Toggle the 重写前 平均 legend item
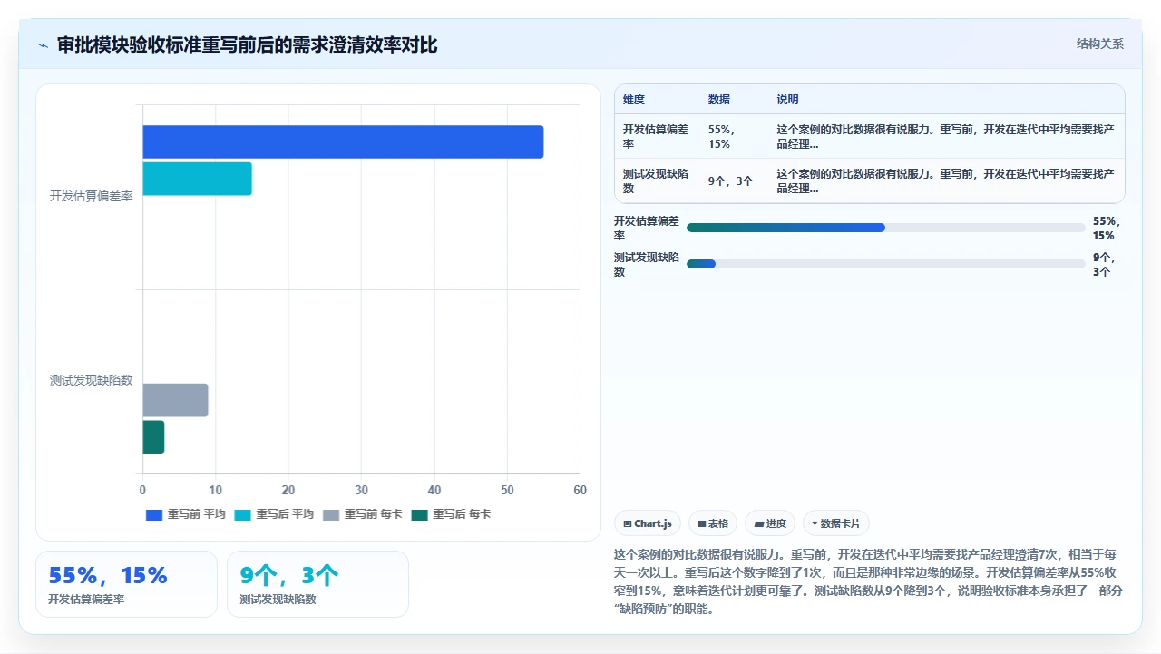Image resolution: width=1161 pixels, height=654 pixels. (186, 514)
